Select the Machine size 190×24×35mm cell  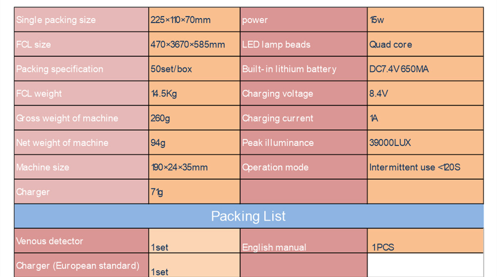194,167
